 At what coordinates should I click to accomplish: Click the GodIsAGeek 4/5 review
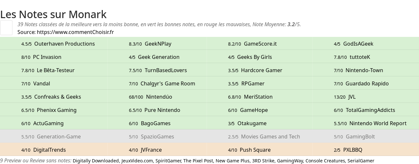354,44
